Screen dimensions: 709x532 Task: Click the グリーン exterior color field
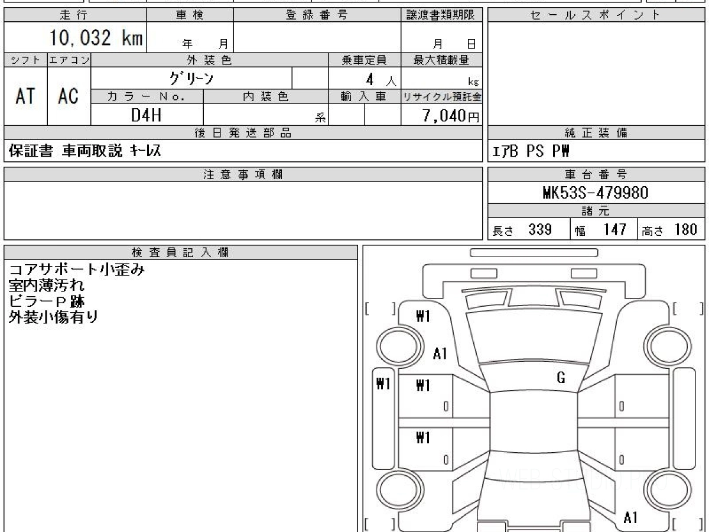191,78
